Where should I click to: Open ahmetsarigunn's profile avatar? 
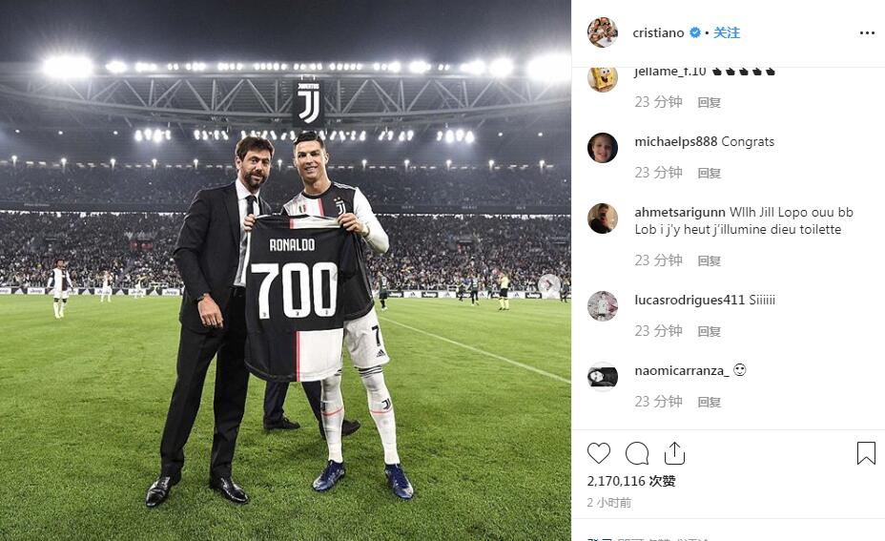point(602,218)
